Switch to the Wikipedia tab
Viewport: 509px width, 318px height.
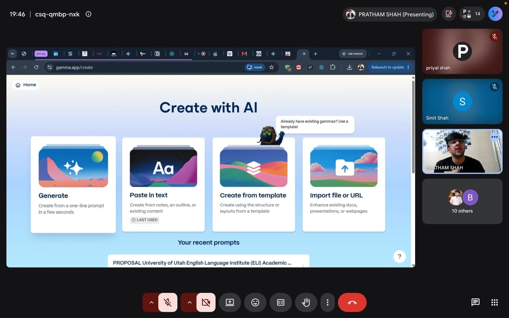pyautogui.click(x=230, y=54)
